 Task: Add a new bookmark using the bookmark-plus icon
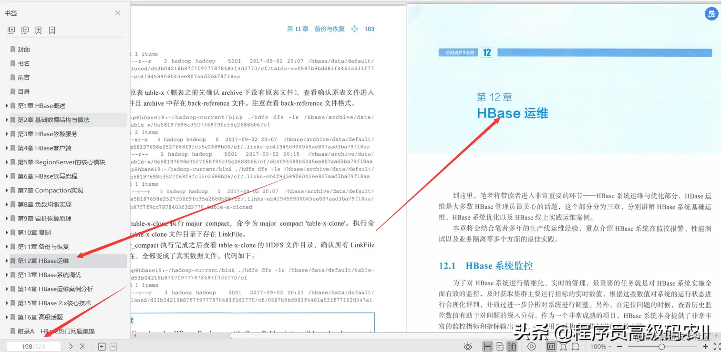tap(38, 30)
